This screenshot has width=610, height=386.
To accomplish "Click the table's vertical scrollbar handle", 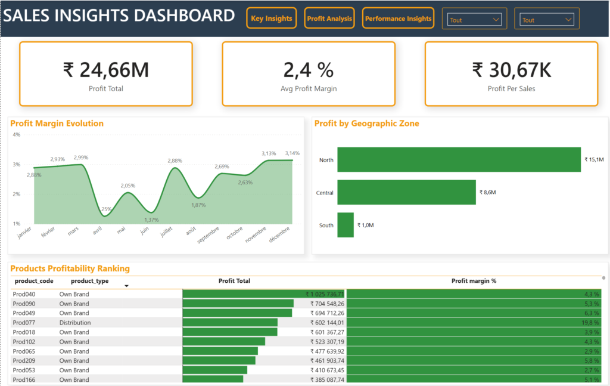I will pyautogui.click(x=604, y=278).
